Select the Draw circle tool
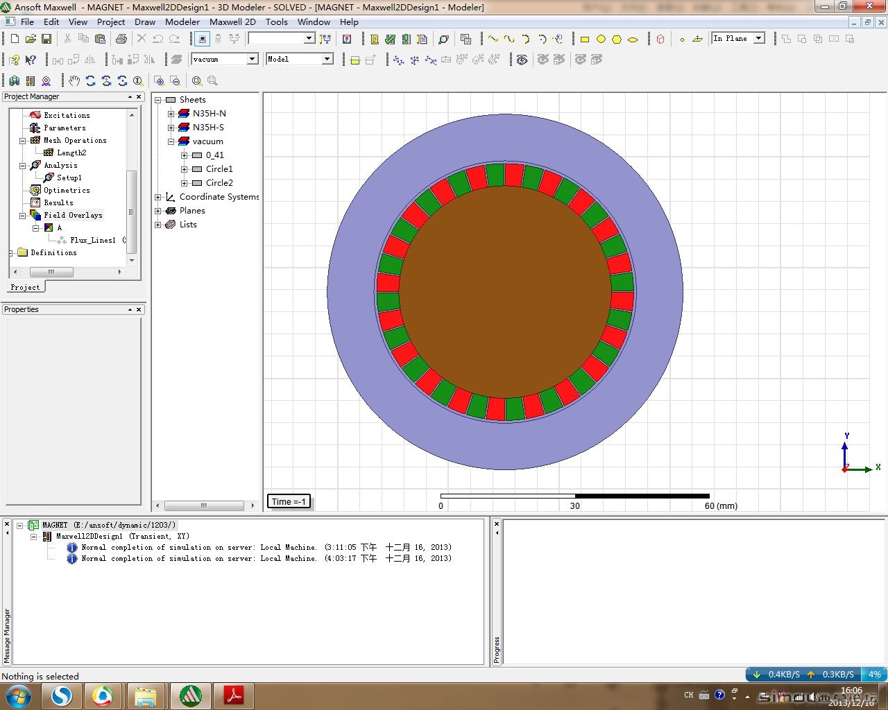Screen dimensions: 888x710 point(601,39)
